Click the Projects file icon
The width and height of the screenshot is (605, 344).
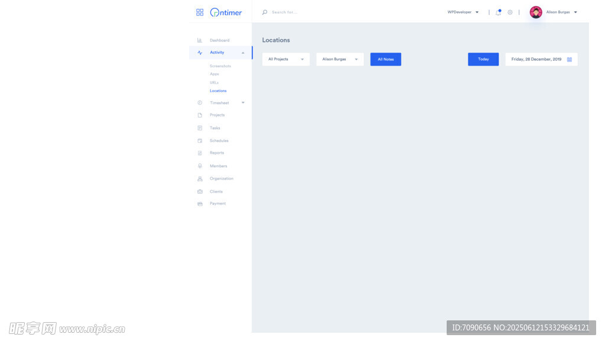point(200,115)
